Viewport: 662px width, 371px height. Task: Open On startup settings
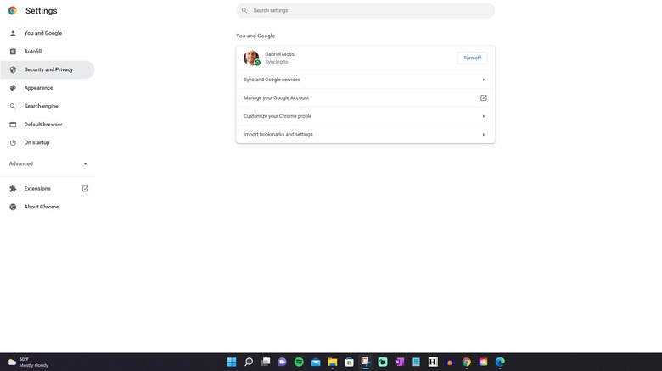[x=36, y=142]
